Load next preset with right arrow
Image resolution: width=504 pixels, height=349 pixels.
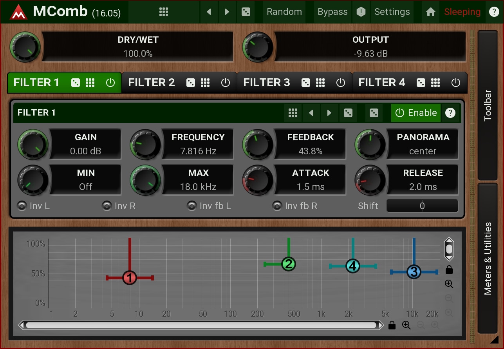pyautogui.click(x=227, y=12)
